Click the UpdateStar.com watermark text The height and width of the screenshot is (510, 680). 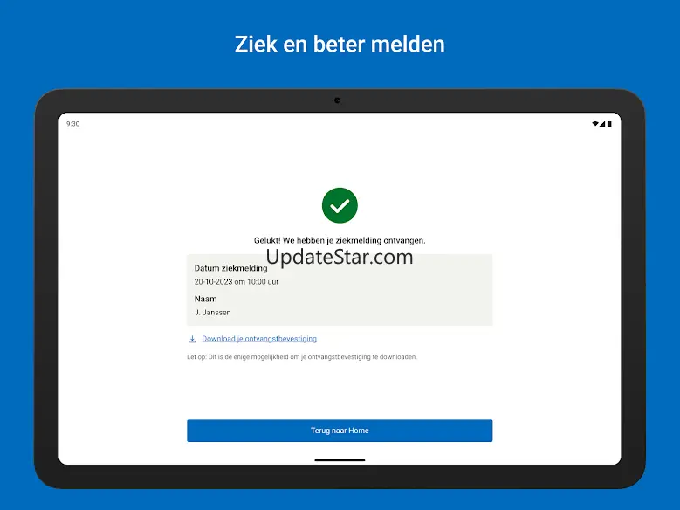(340, 257)
